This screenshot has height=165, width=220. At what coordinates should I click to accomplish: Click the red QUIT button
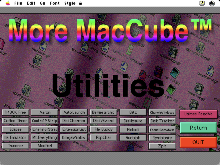tap(198, 142)
